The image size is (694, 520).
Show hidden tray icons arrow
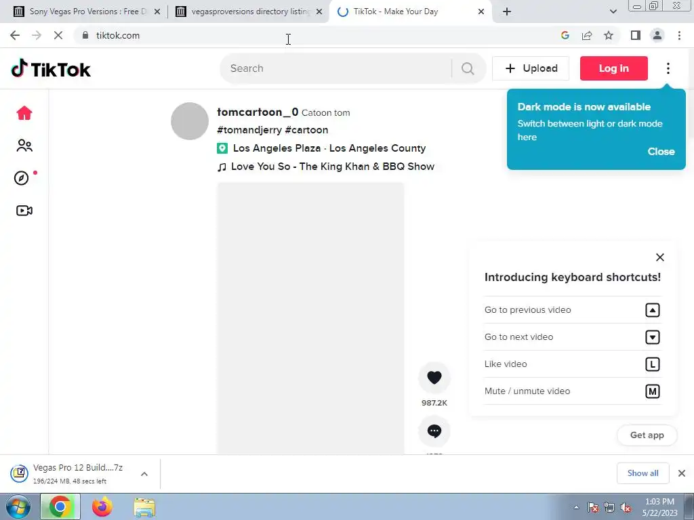tap(576, 507)
